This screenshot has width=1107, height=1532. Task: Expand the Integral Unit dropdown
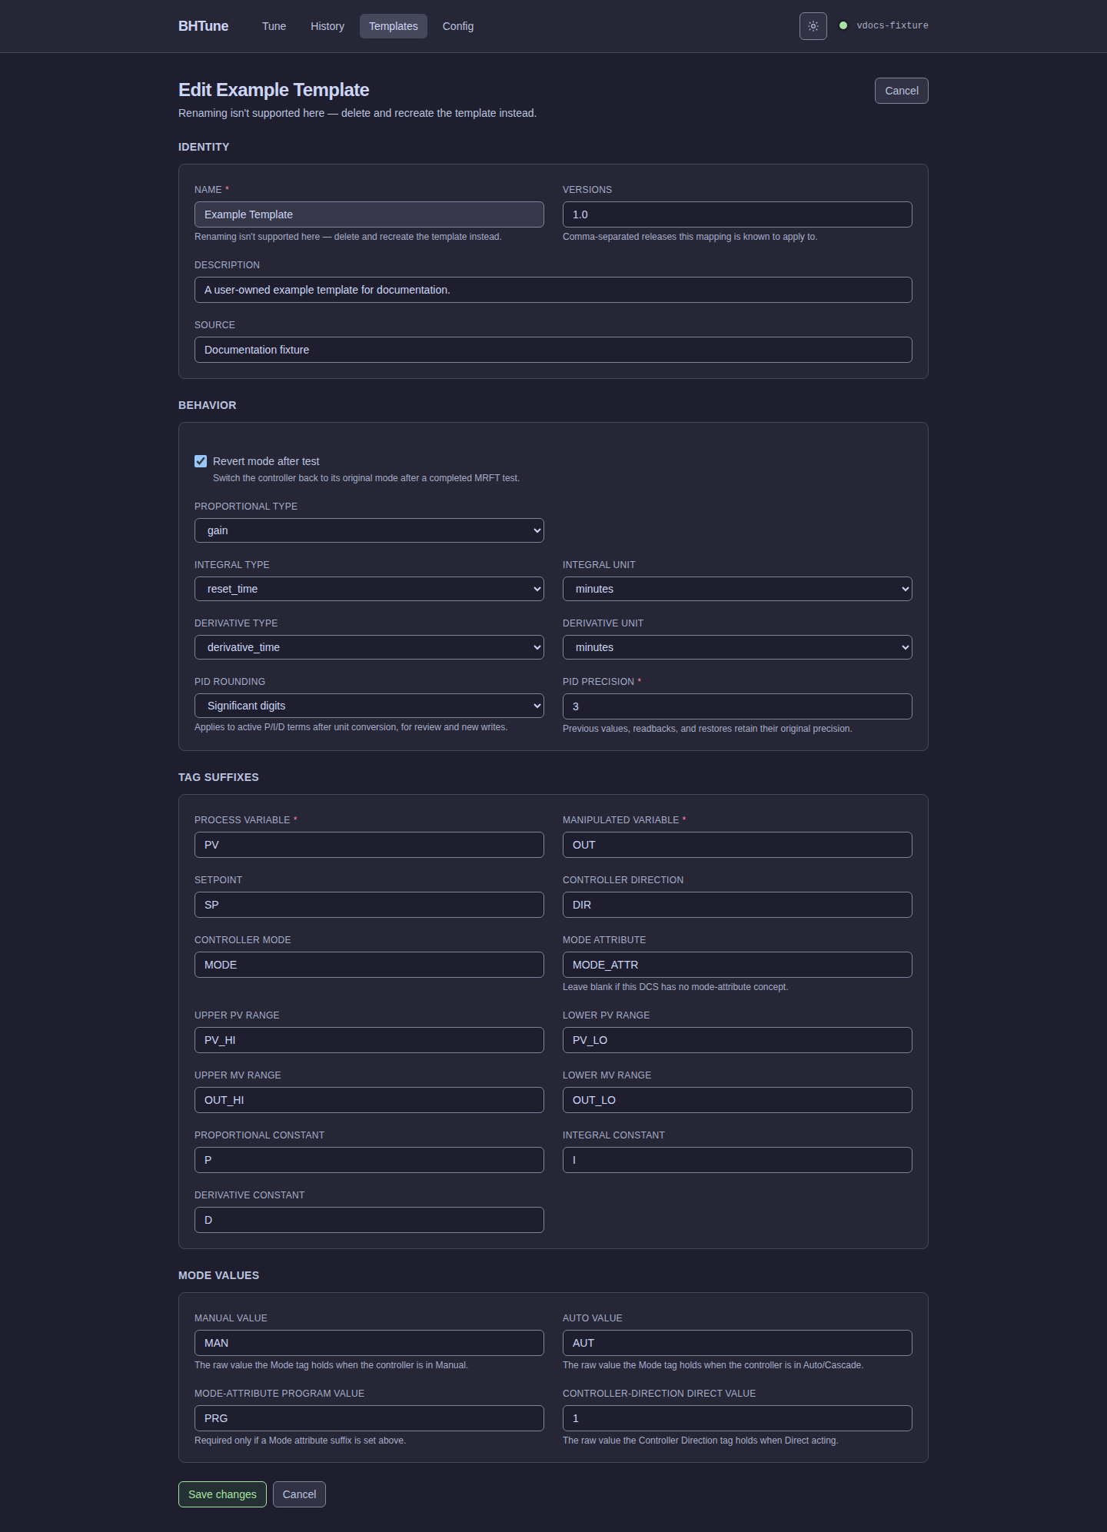click(737, 589)
